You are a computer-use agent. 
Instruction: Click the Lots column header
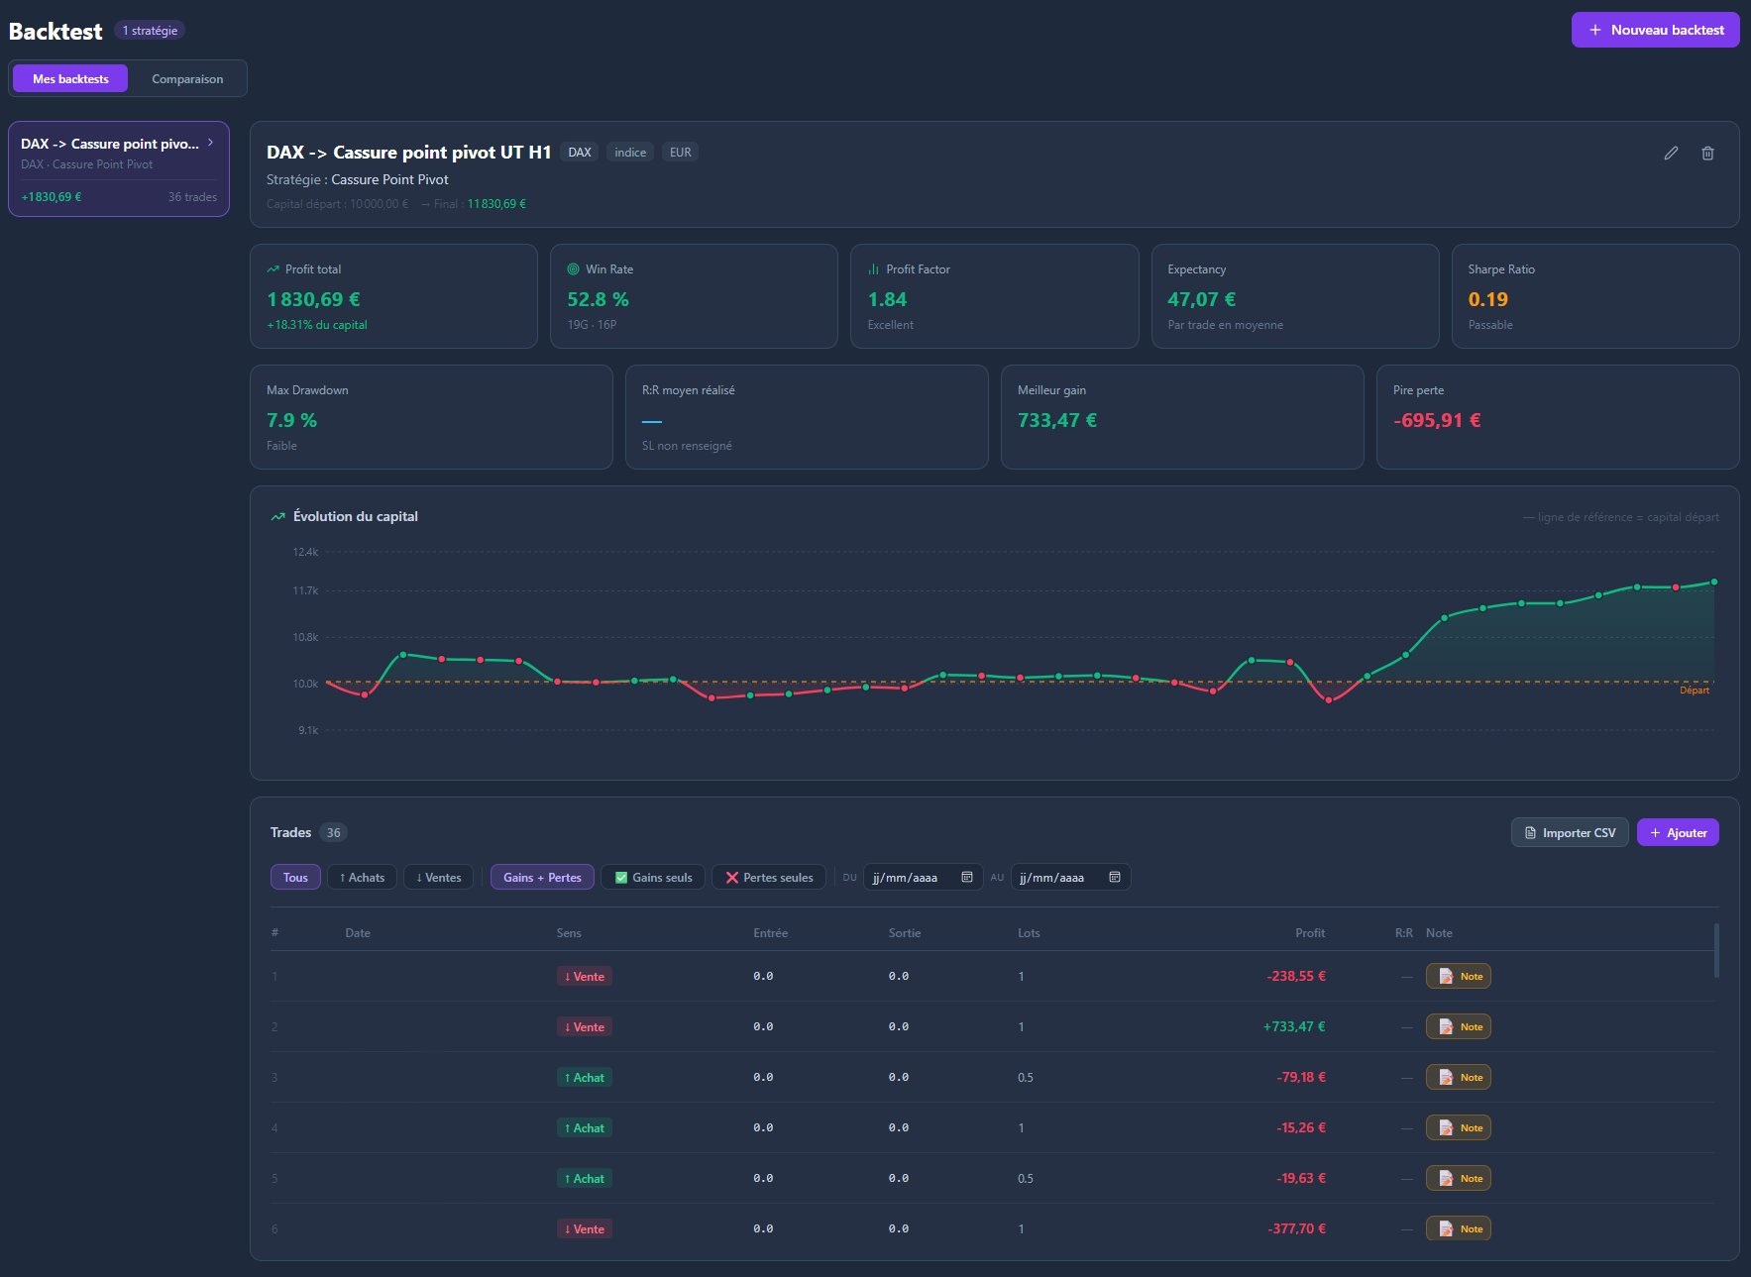point(1029,932)
